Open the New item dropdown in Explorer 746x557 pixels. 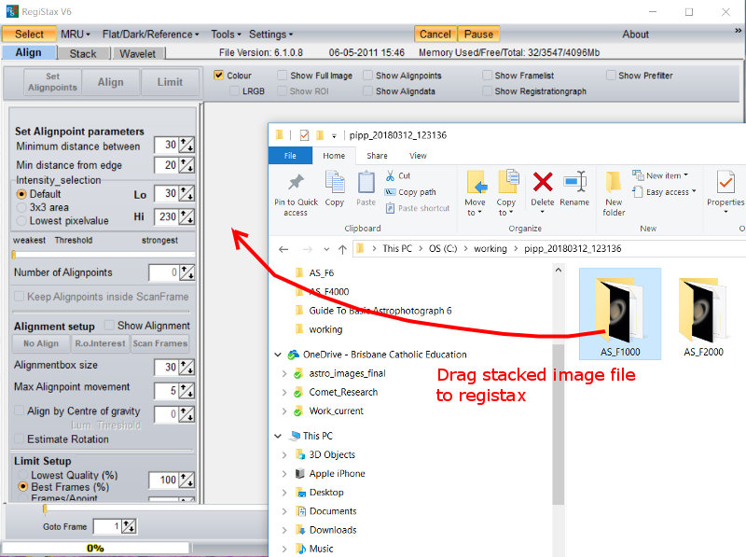pos(660,175)
